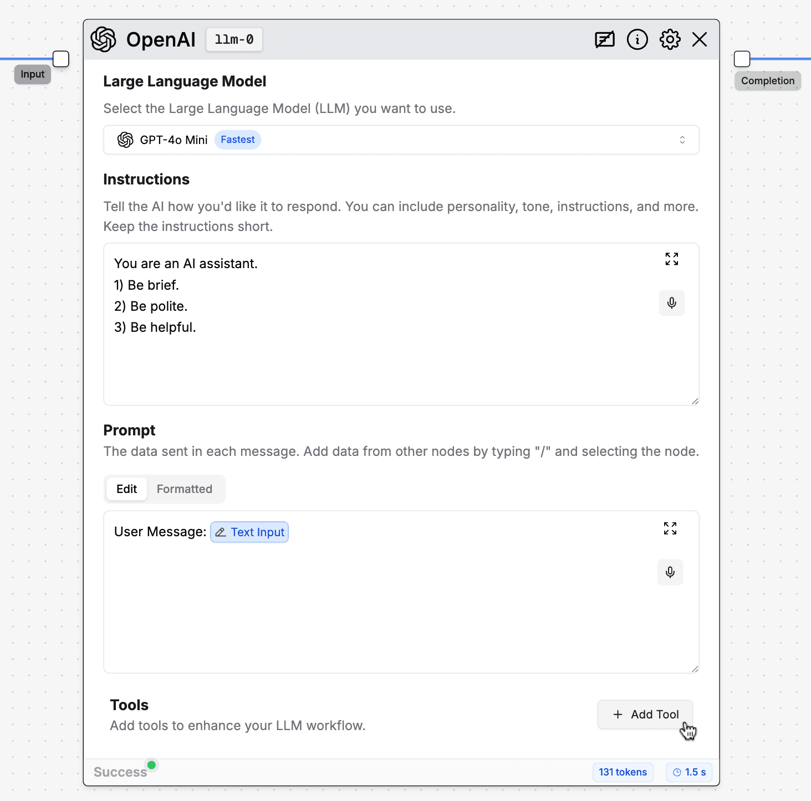Viewport: 811px width, 801px height.
Task: Close the OpenAI node panel
Action: pyautogui.click(x=700, y=39)
